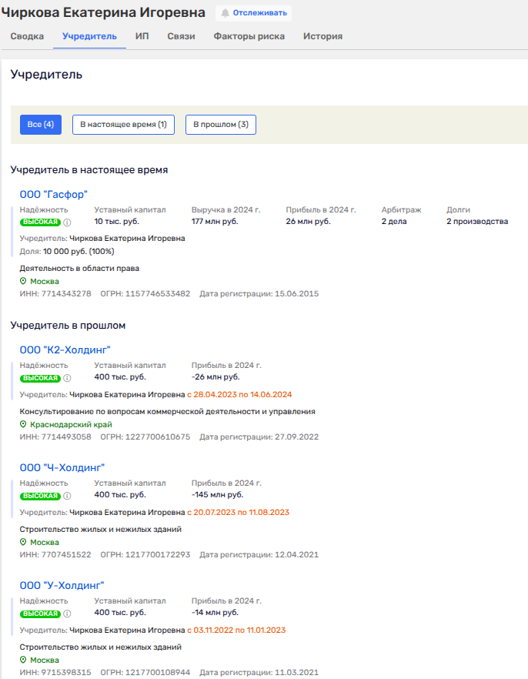528x679 pixels.
Task: Click the Москва location pin under Гасфор
Action: pyautogui.click(x=23, y=282)
